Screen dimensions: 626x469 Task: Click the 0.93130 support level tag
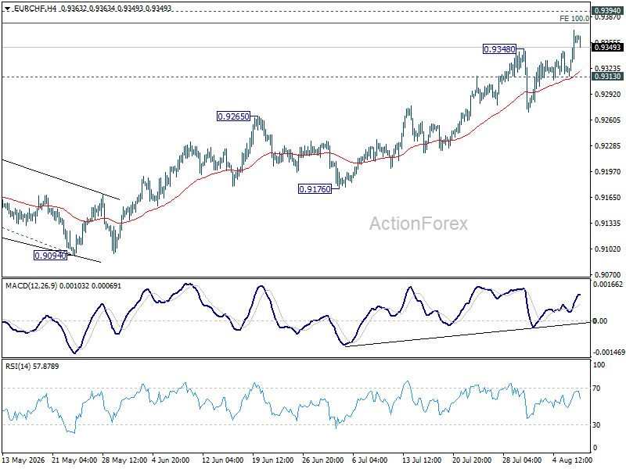pyautogui.click(x=607, y=77)
